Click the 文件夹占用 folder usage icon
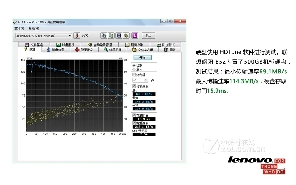The image size is (296, 185). click(135, 50)
